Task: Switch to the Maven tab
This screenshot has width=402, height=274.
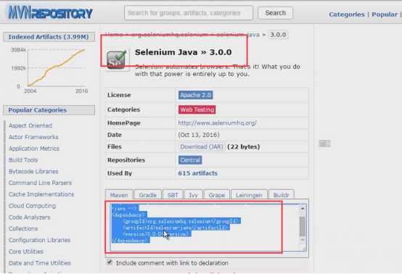Action: tap(119, 195)
